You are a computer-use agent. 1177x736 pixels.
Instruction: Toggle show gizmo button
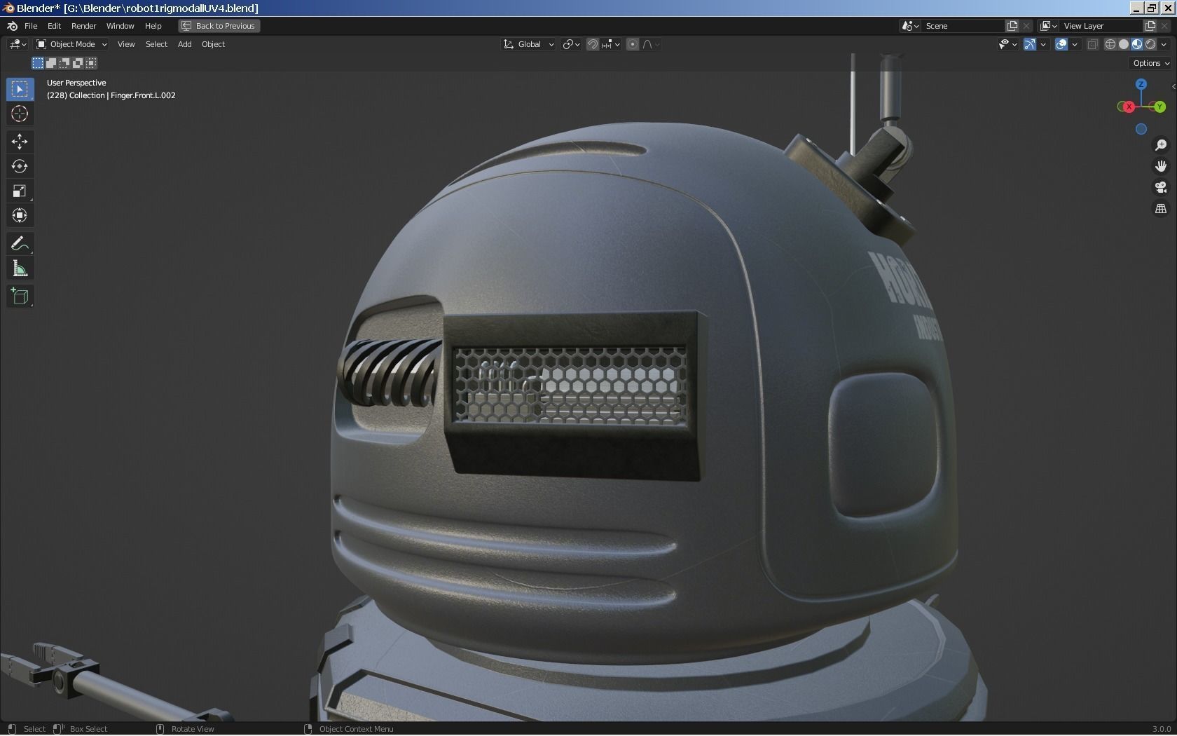click(x=1030, y=44)
